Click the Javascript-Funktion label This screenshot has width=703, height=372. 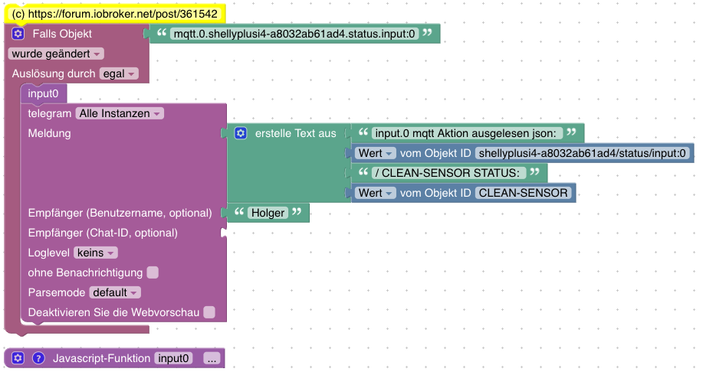101,358
